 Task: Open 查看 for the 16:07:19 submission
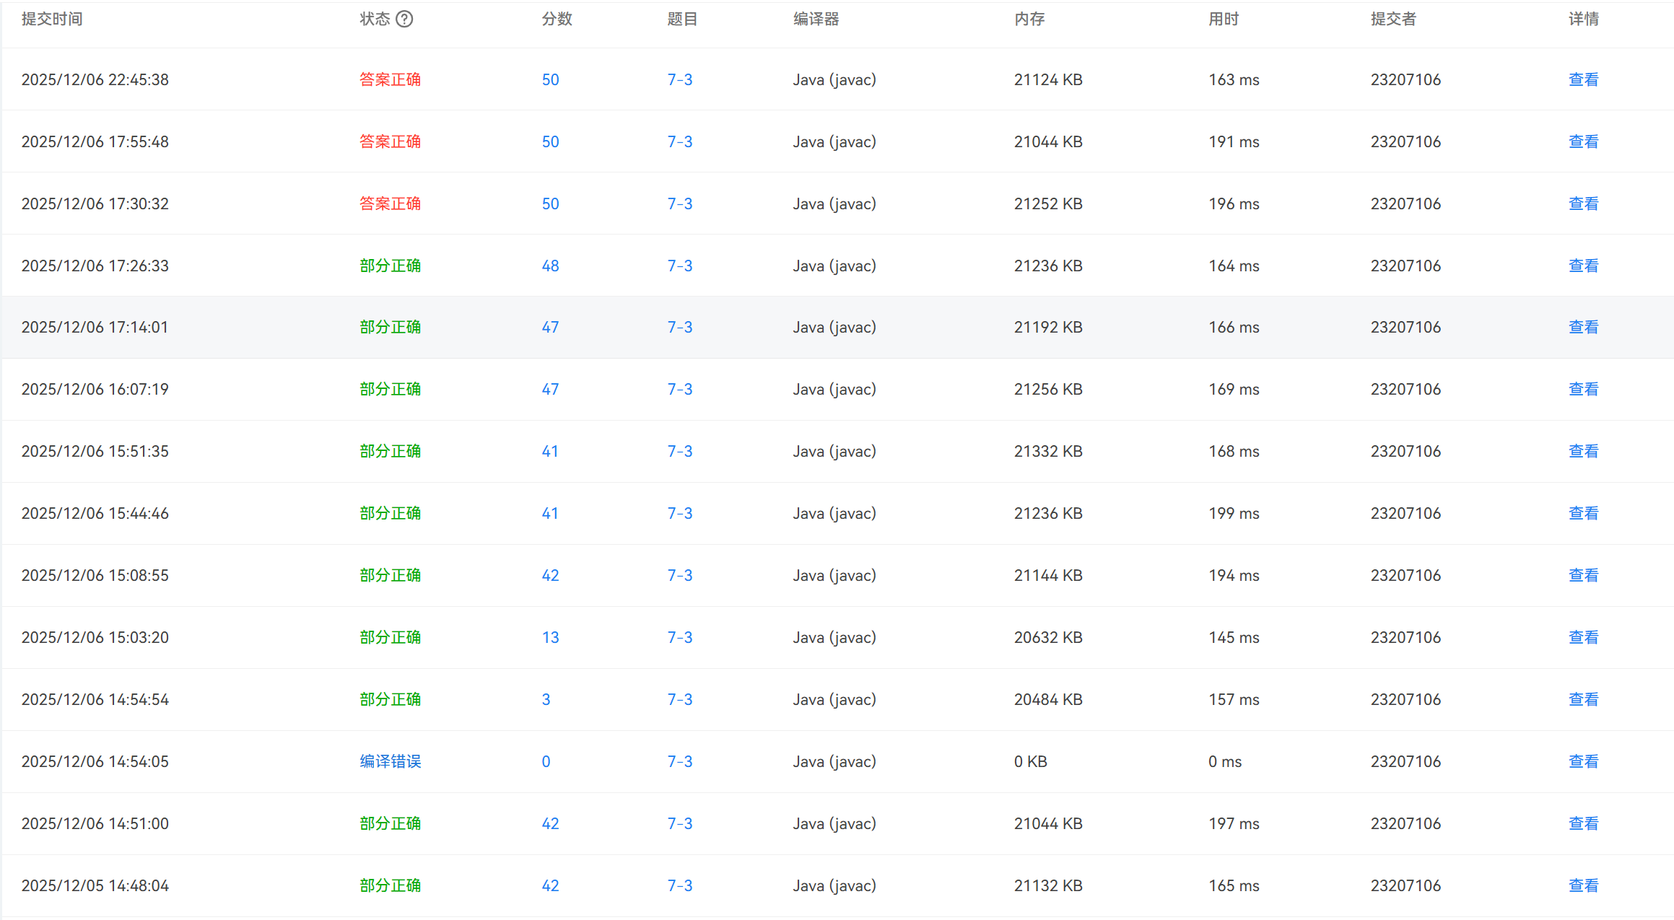point(1583,389)
